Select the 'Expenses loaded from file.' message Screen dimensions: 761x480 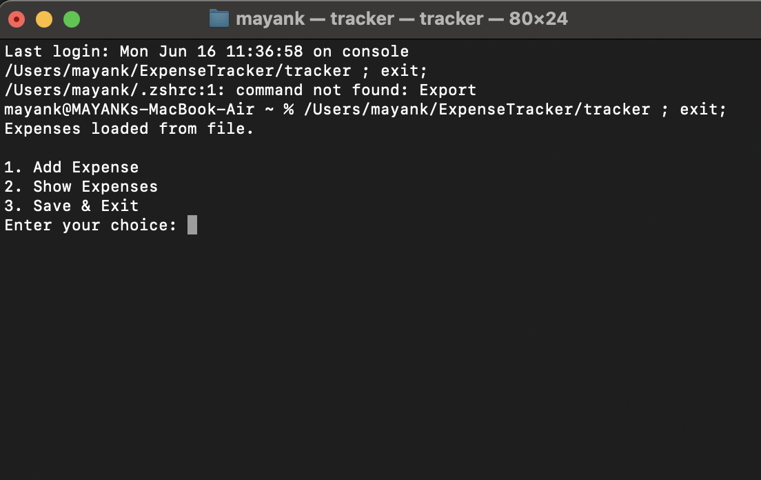click(x=128, y=128)
